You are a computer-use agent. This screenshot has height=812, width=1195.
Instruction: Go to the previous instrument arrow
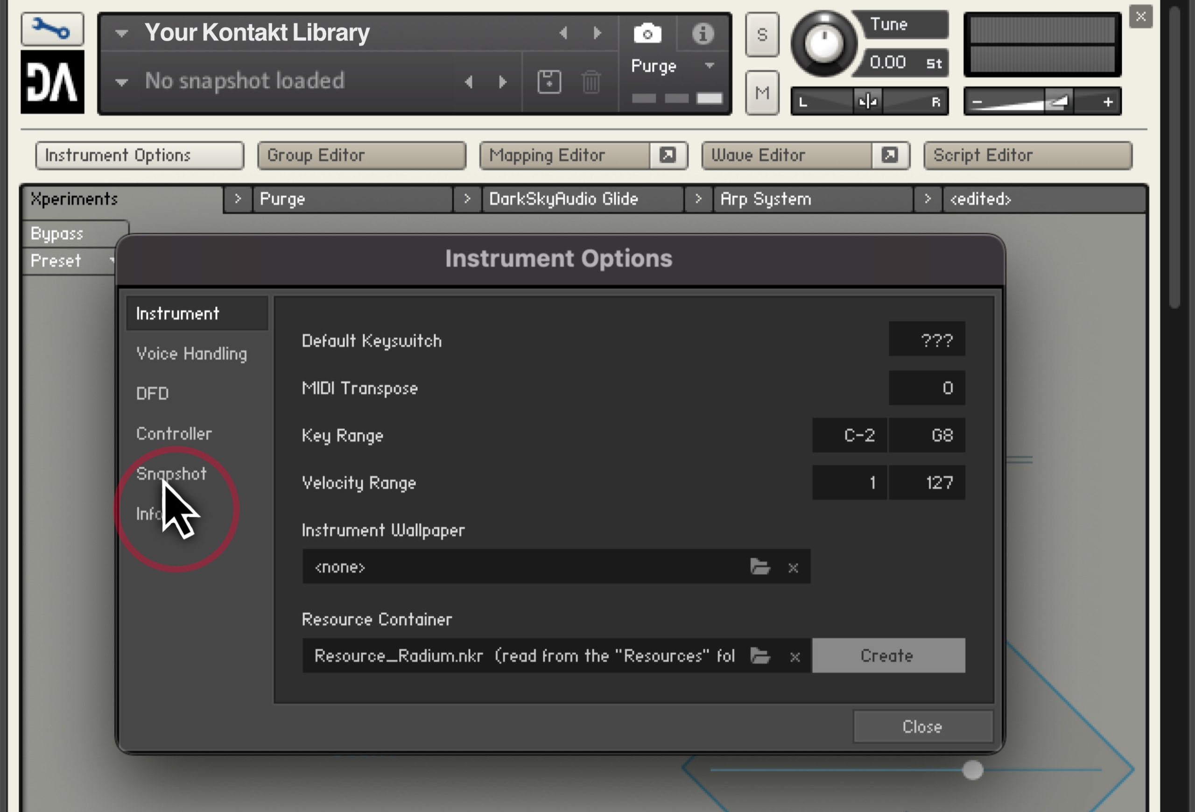coord(563,33)
